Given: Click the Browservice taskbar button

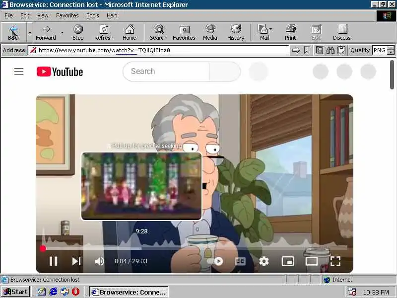Looking at the screenshot, I should (x=129, y=292).
